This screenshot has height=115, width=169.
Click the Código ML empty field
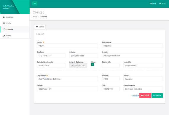[x=111, y=65]
